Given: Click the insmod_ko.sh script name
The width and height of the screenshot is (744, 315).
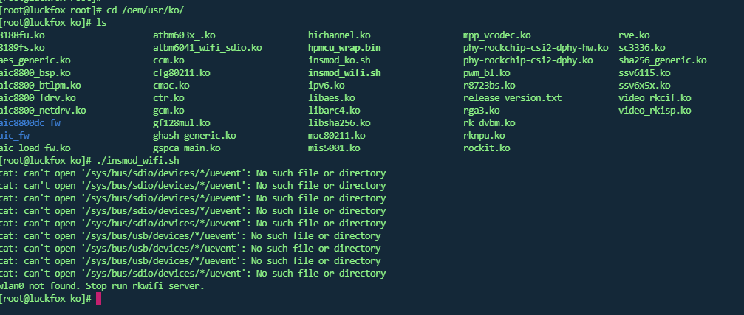Looking at the screenshot, I should pos(339,60).
